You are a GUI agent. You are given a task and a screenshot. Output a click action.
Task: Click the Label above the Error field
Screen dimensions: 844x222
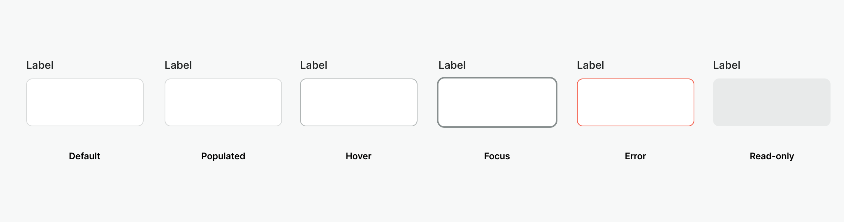click(x=590, y=65)
